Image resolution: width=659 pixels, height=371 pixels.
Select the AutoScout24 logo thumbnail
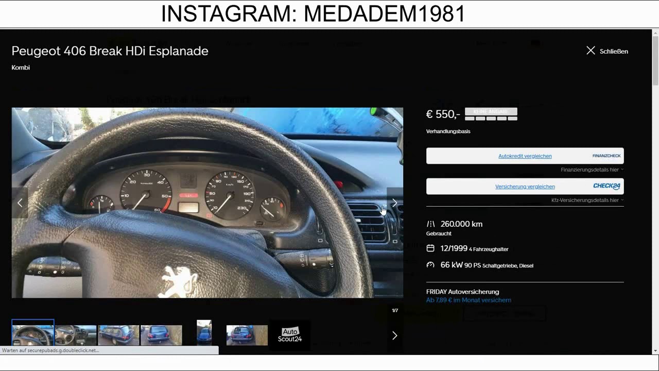coord(290,335)
